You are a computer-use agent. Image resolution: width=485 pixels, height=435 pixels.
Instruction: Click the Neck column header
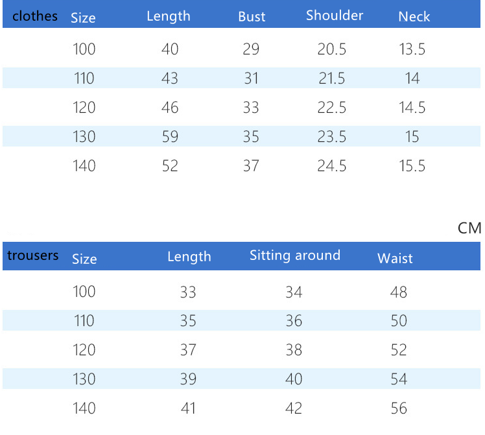point(414,17)
